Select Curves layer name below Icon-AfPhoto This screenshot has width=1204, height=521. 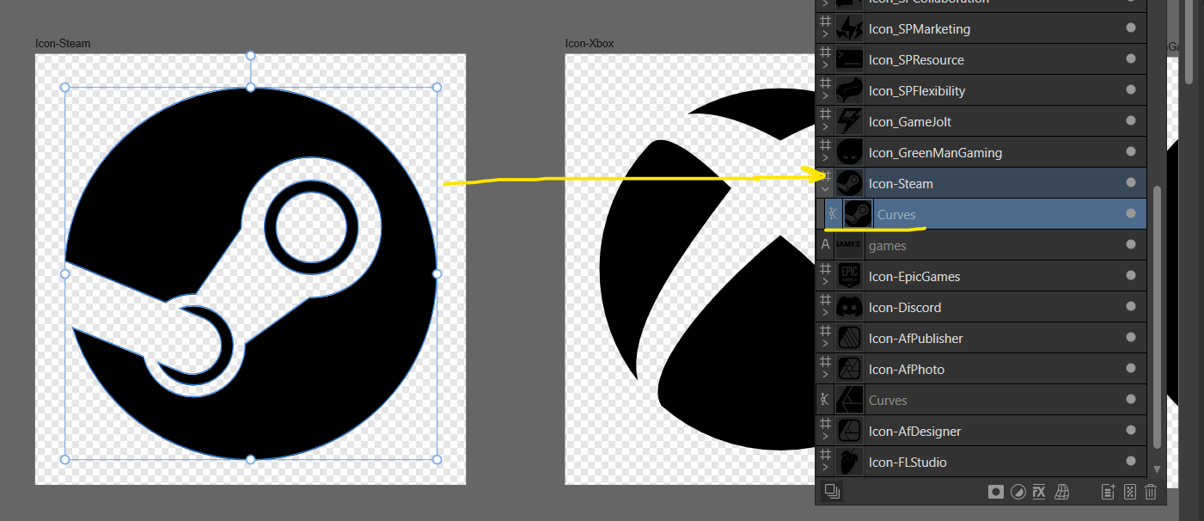888,400
